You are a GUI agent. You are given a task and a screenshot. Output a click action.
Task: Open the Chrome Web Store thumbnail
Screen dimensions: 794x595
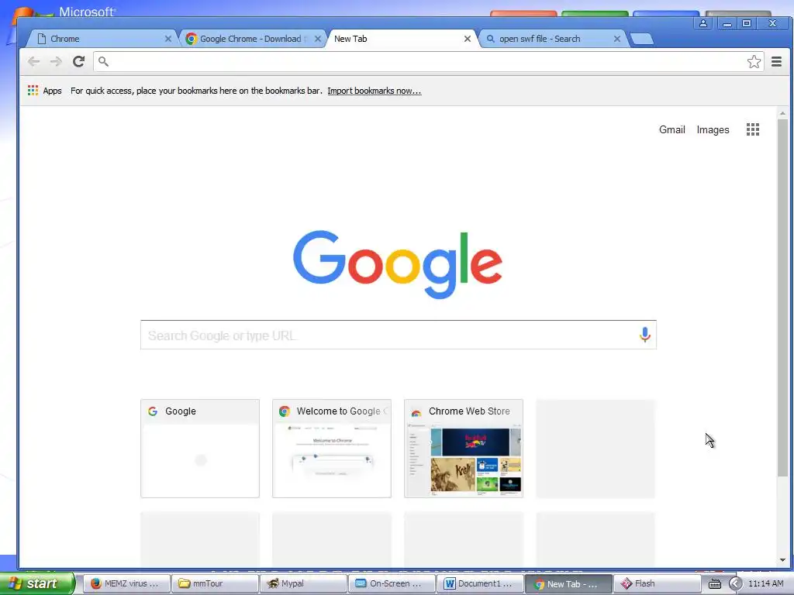click(x=464, y=449)
